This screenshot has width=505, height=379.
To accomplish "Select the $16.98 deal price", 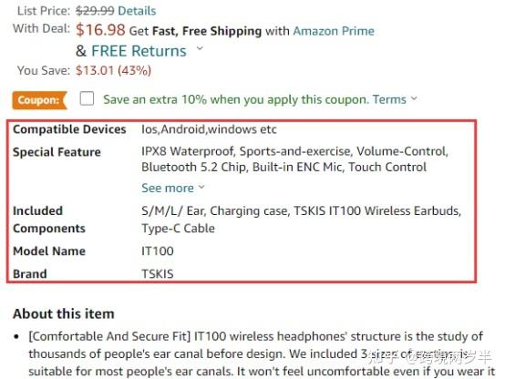I will [100, 30].
